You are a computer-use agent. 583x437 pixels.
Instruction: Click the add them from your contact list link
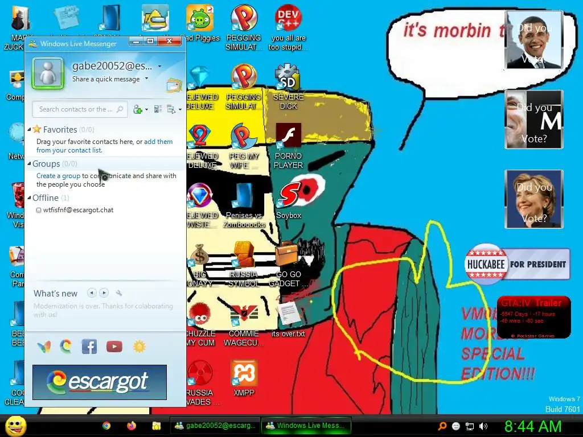[105, 146]
